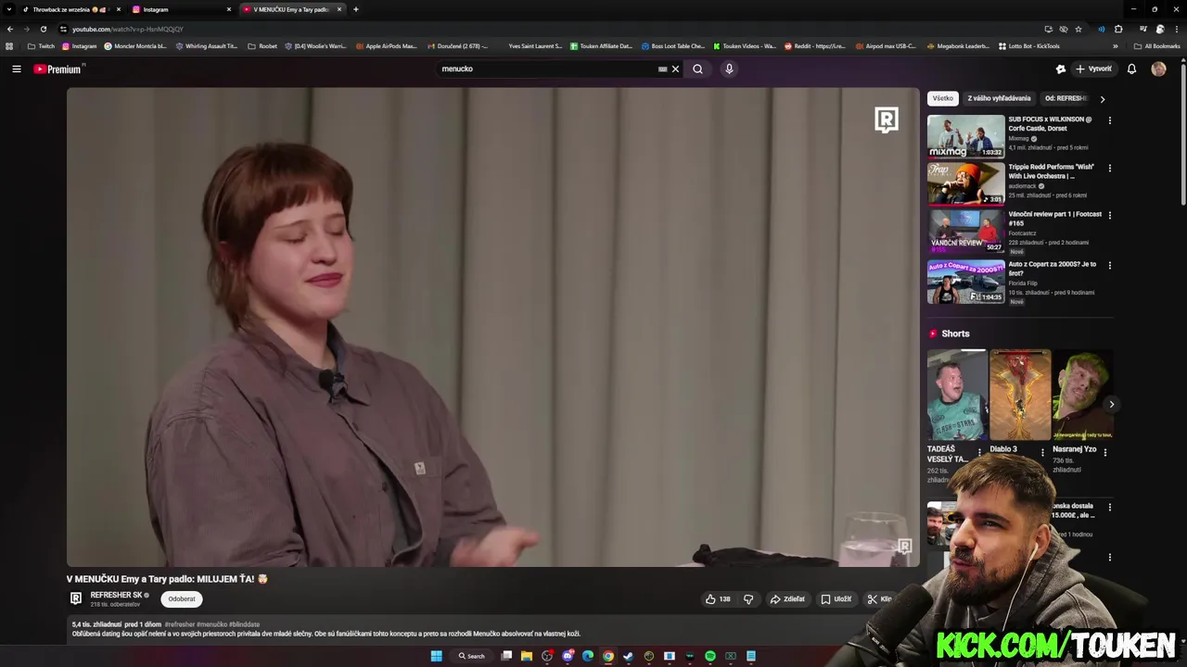This screenshot has height=667, width=1187.
Task: Open options for Diablo 3 short
Action: click(x=1042, y=452)
